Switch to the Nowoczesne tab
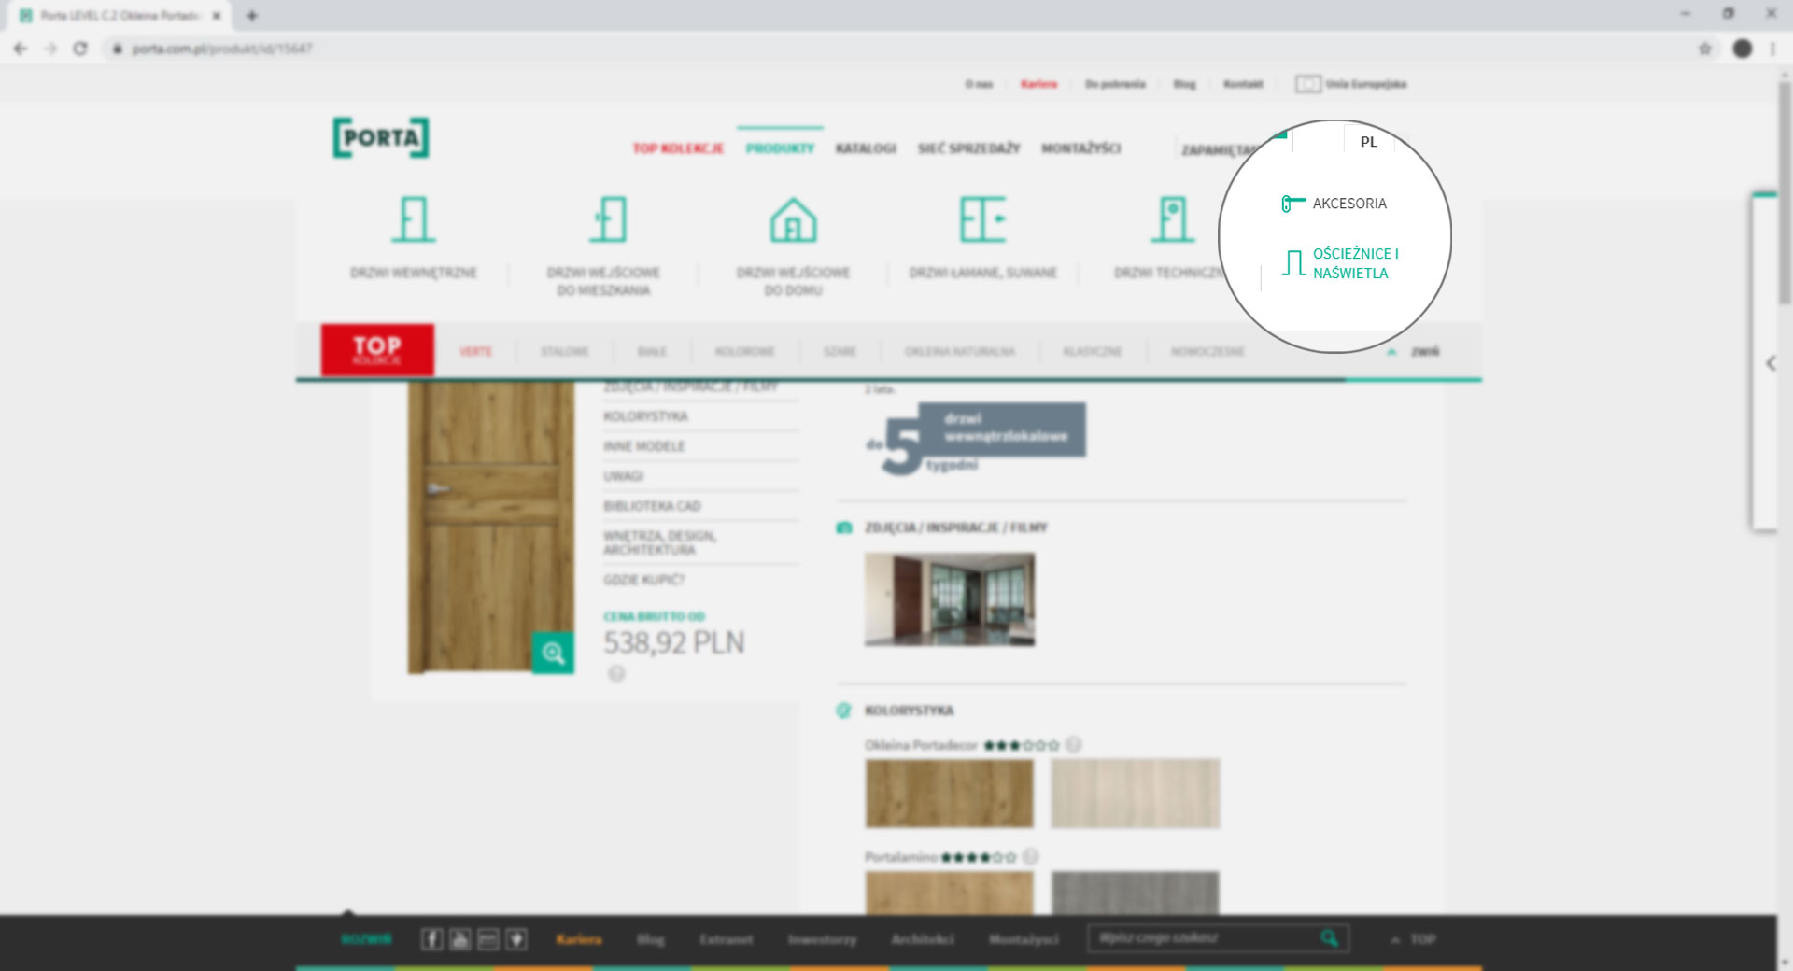The image size is (1793, 971). point(1207,352)
